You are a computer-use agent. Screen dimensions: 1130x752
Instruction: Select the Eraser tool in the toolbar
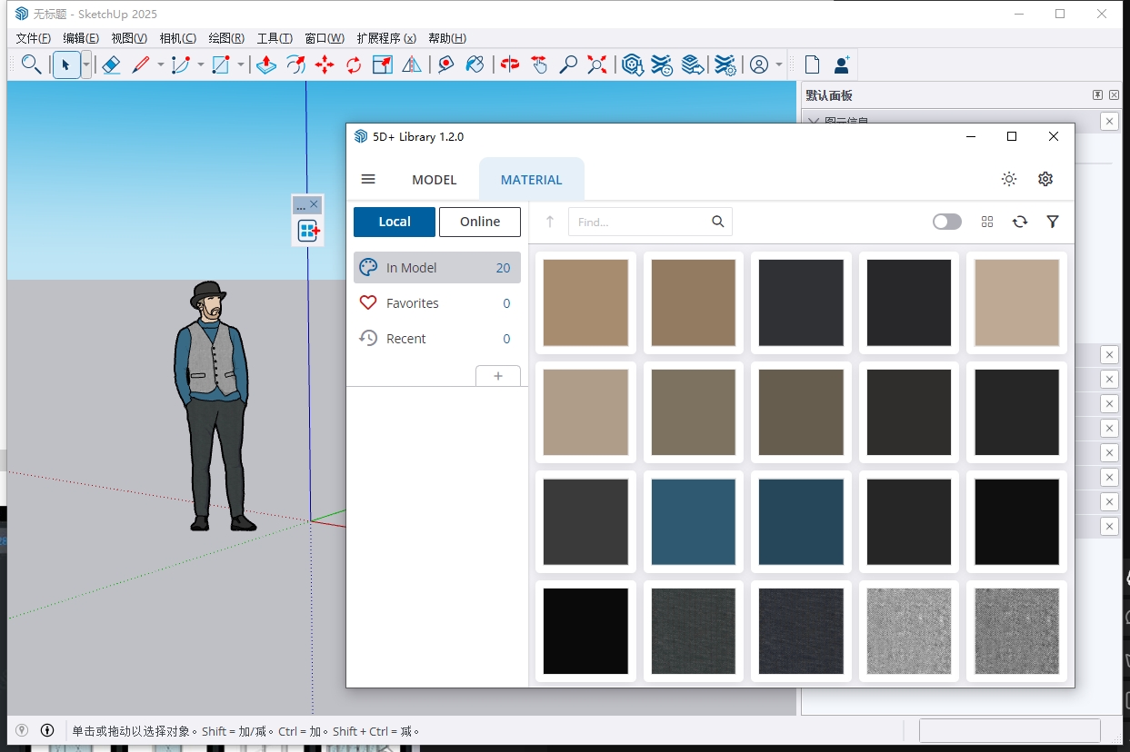[110, 64]
